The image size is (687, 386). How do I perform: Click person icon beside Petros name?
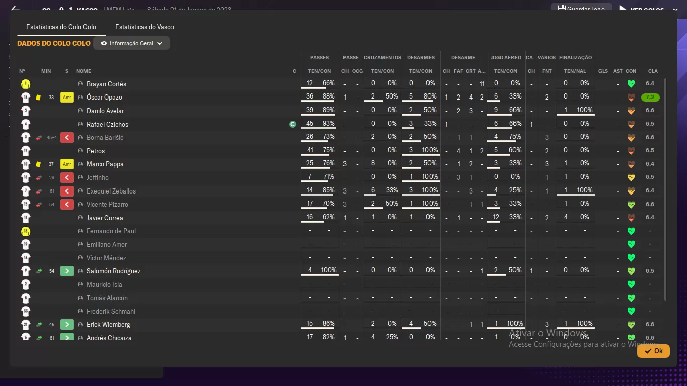click(x=80, y=151)
